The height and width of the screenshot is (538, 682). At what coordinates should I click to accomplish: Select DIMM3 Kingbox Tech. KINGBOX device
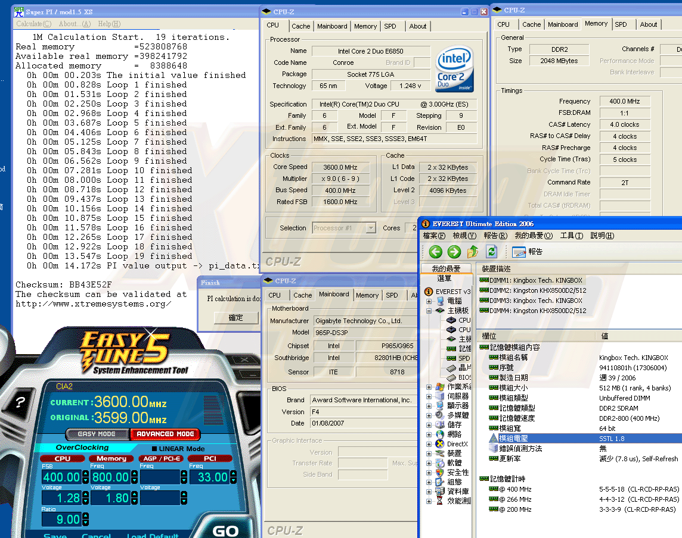(531, 301)
